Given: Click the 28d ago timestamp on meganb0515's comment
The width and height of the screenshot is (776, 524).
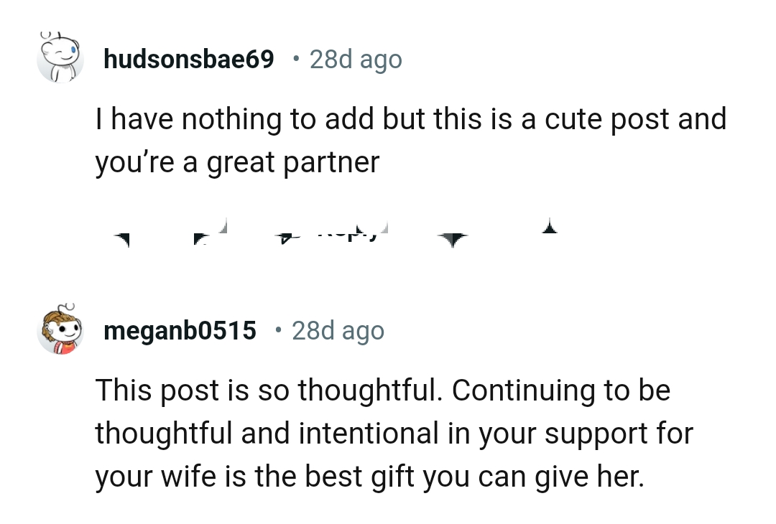Looking at the screenshot, I should [x=338, y=330].
